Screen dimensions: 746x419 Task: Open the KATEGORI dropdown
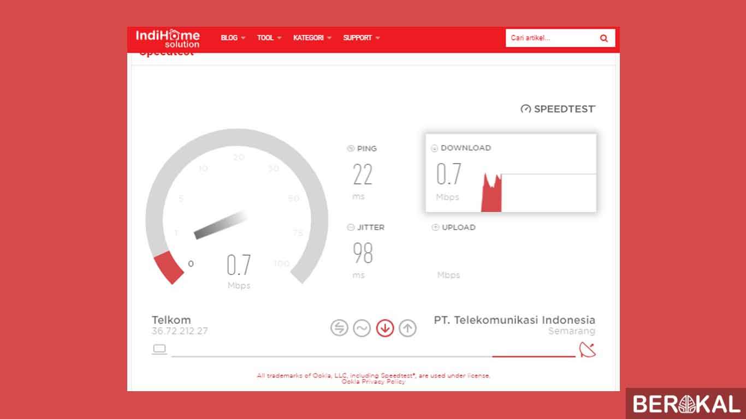[x=312, y=38]
